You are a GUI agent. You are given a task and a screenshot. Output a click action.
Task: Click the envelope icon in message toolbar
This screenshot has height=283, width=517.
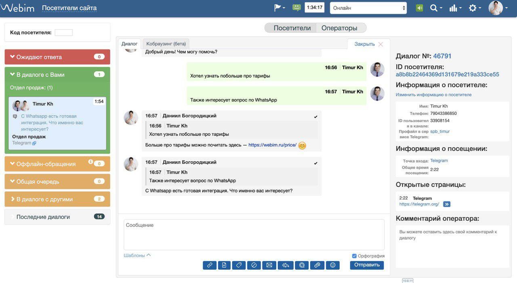tap(269, 265)
